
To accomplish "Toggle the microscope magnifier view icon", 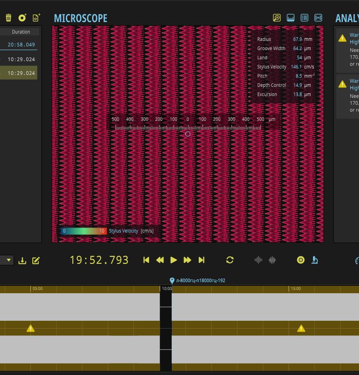I will coord(277,18).
